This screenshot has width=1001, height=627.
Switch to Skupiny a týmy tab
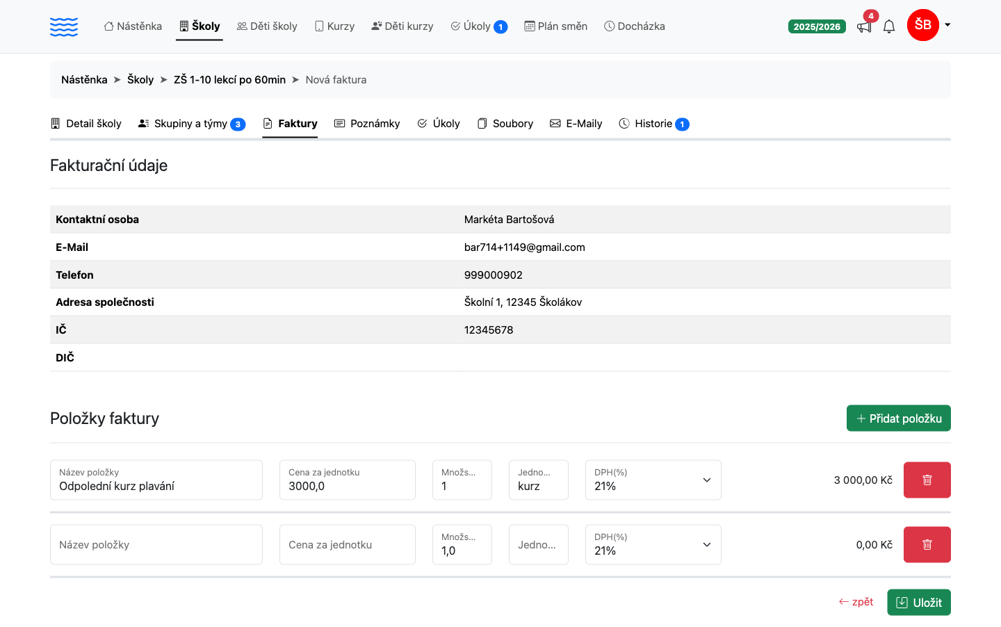pos(192,124)
